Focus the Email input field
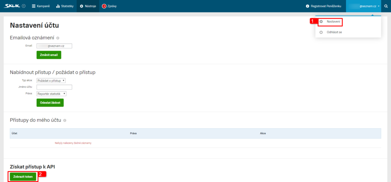This screenshot has height=182, width=391. click(54, 46)
